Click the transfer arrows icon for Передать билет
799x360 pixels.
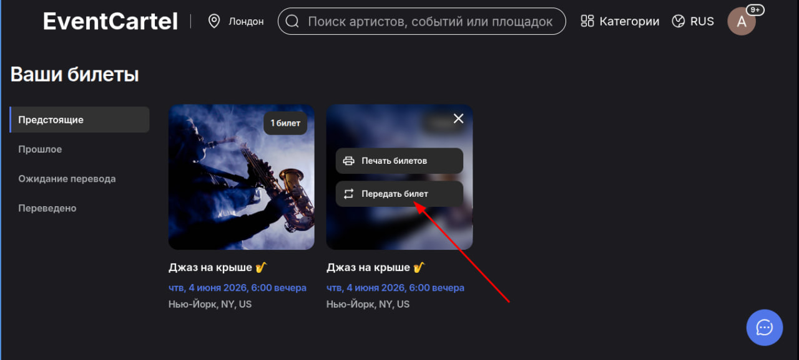349,194
